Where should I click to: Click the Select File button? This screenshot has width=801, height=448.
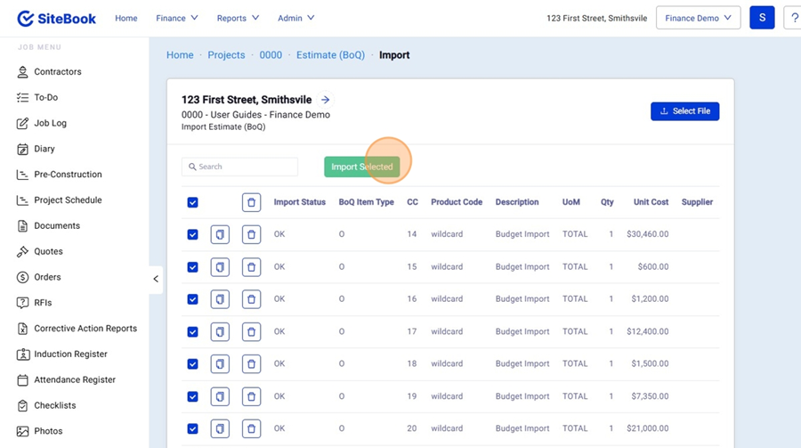[x=684, y=111]
